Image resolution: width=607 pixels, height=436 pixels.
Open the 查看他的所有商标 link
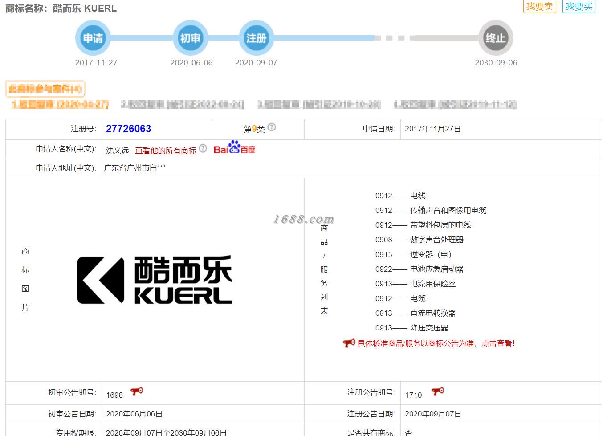[166, 151]
